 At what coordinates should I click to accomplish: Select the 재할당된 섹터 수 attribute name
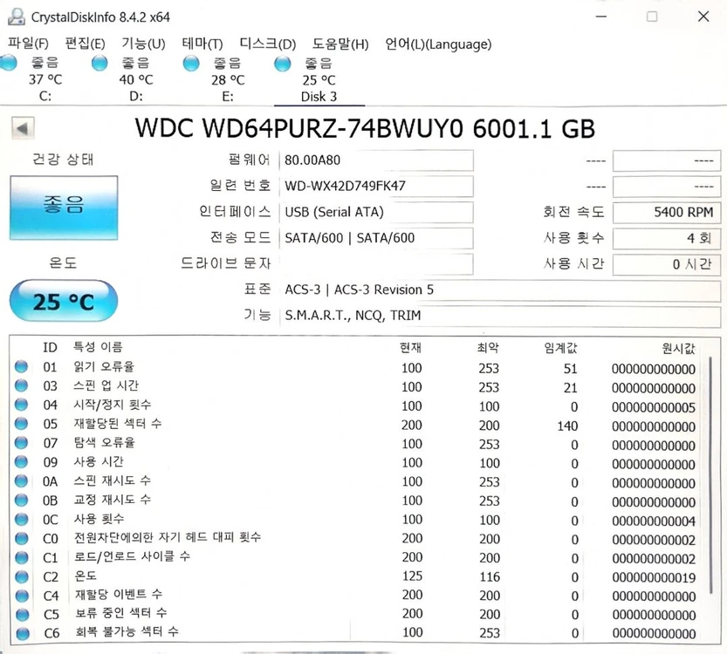tap(118, 423)
